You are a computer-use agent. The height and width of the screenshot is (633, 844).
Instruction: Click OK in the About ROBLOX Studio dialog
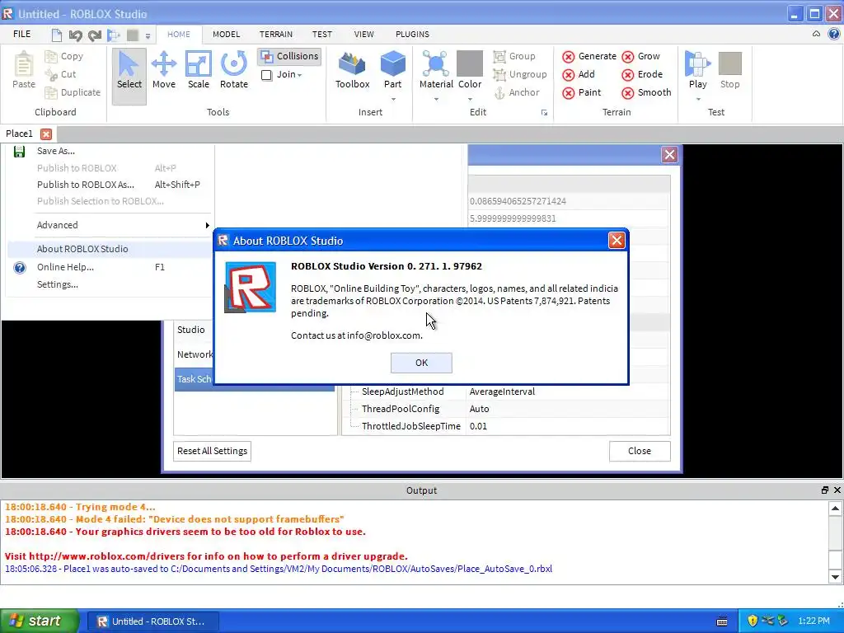[421, 363]
